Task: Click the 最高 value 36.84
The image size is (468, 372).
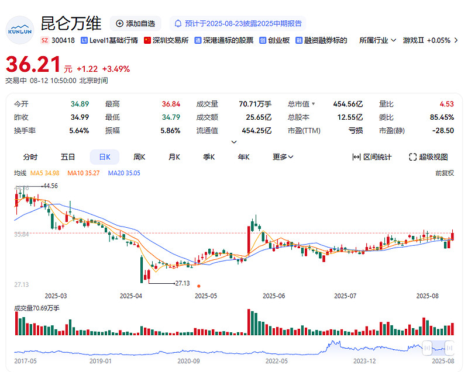Action: [x=171, y=104]
